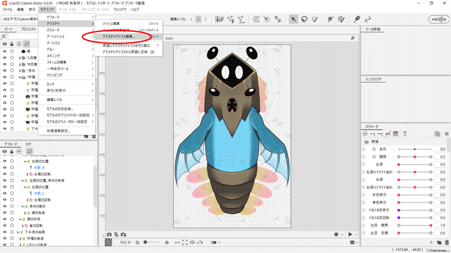Collapse 右腕の位置 deformer node
The image size is (451, 253).
tap(25, 161)
